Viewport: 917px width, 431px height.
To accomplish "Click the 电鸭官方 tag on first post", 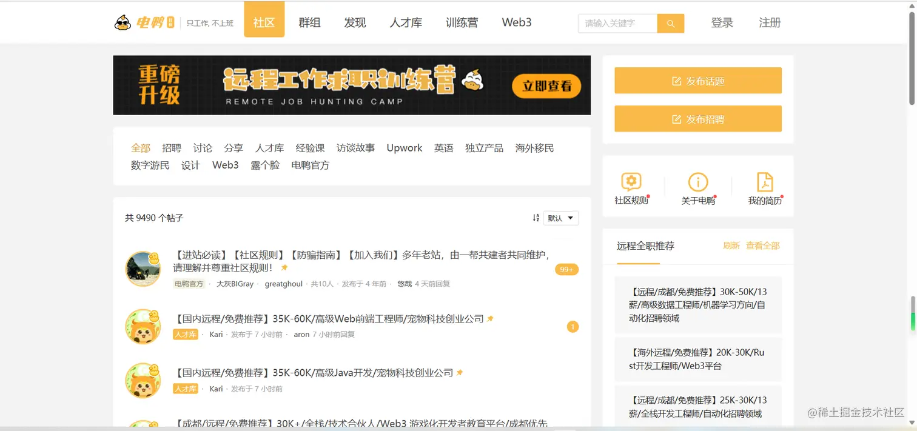I will [x=189, y=284].
